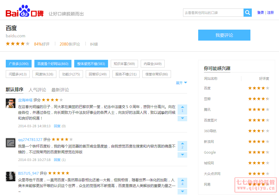The height and width of the screenshot is (195, 279).
Task: Open 豆瓣 in the interest list
Action: (207, 99)
